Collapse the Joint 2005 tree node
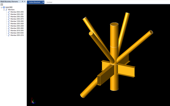The height and width of the screenshot is (106, 170). tap(2, 7)
